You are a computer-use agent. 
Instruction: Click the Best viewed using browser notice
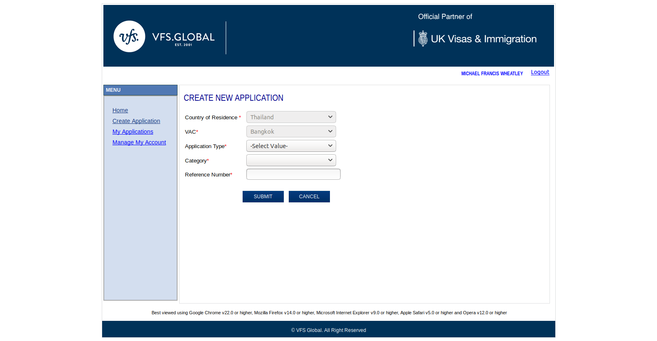[x=329, y=313]
